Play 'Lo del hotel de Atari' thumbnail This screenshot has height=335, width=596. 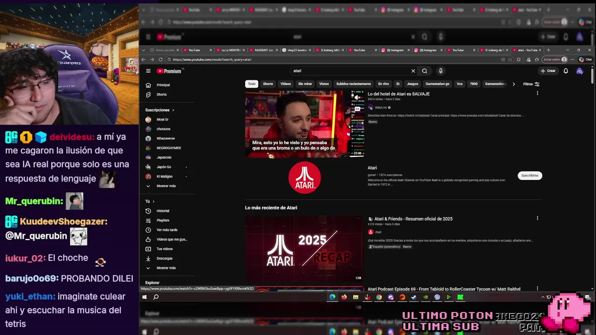click(x=305, y=124)
